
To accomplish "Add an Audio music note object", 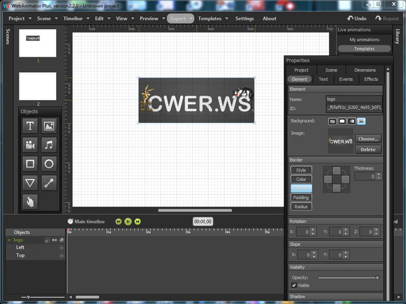I will pyautogui.click(x=49, y=145).
